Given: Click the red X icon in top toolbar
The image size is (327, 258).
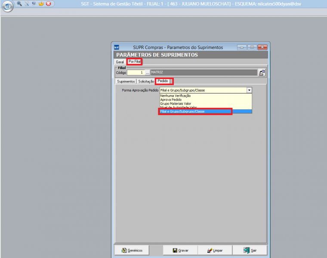Looking at the screenshot, I should (48, 3).
